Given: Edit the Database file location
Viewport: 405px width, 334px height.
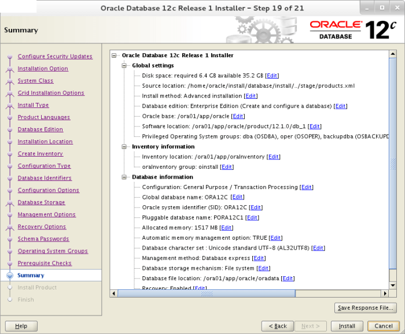Looking at the screenshot, I should point(288,279).
